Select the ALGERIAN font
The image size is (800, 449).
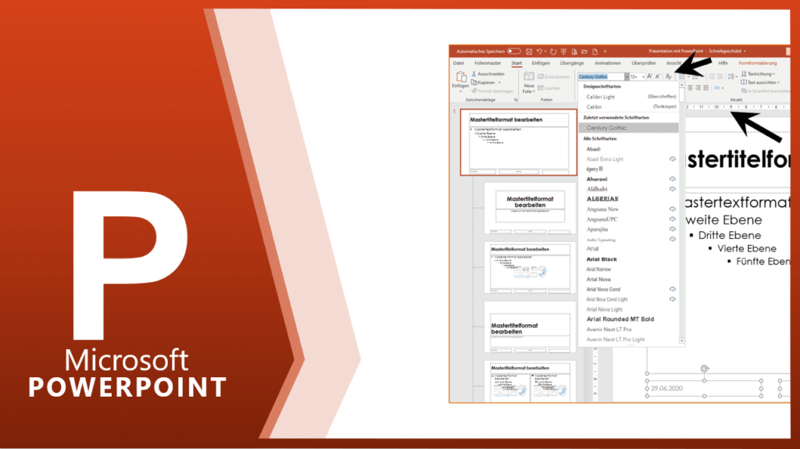[602, 199]
